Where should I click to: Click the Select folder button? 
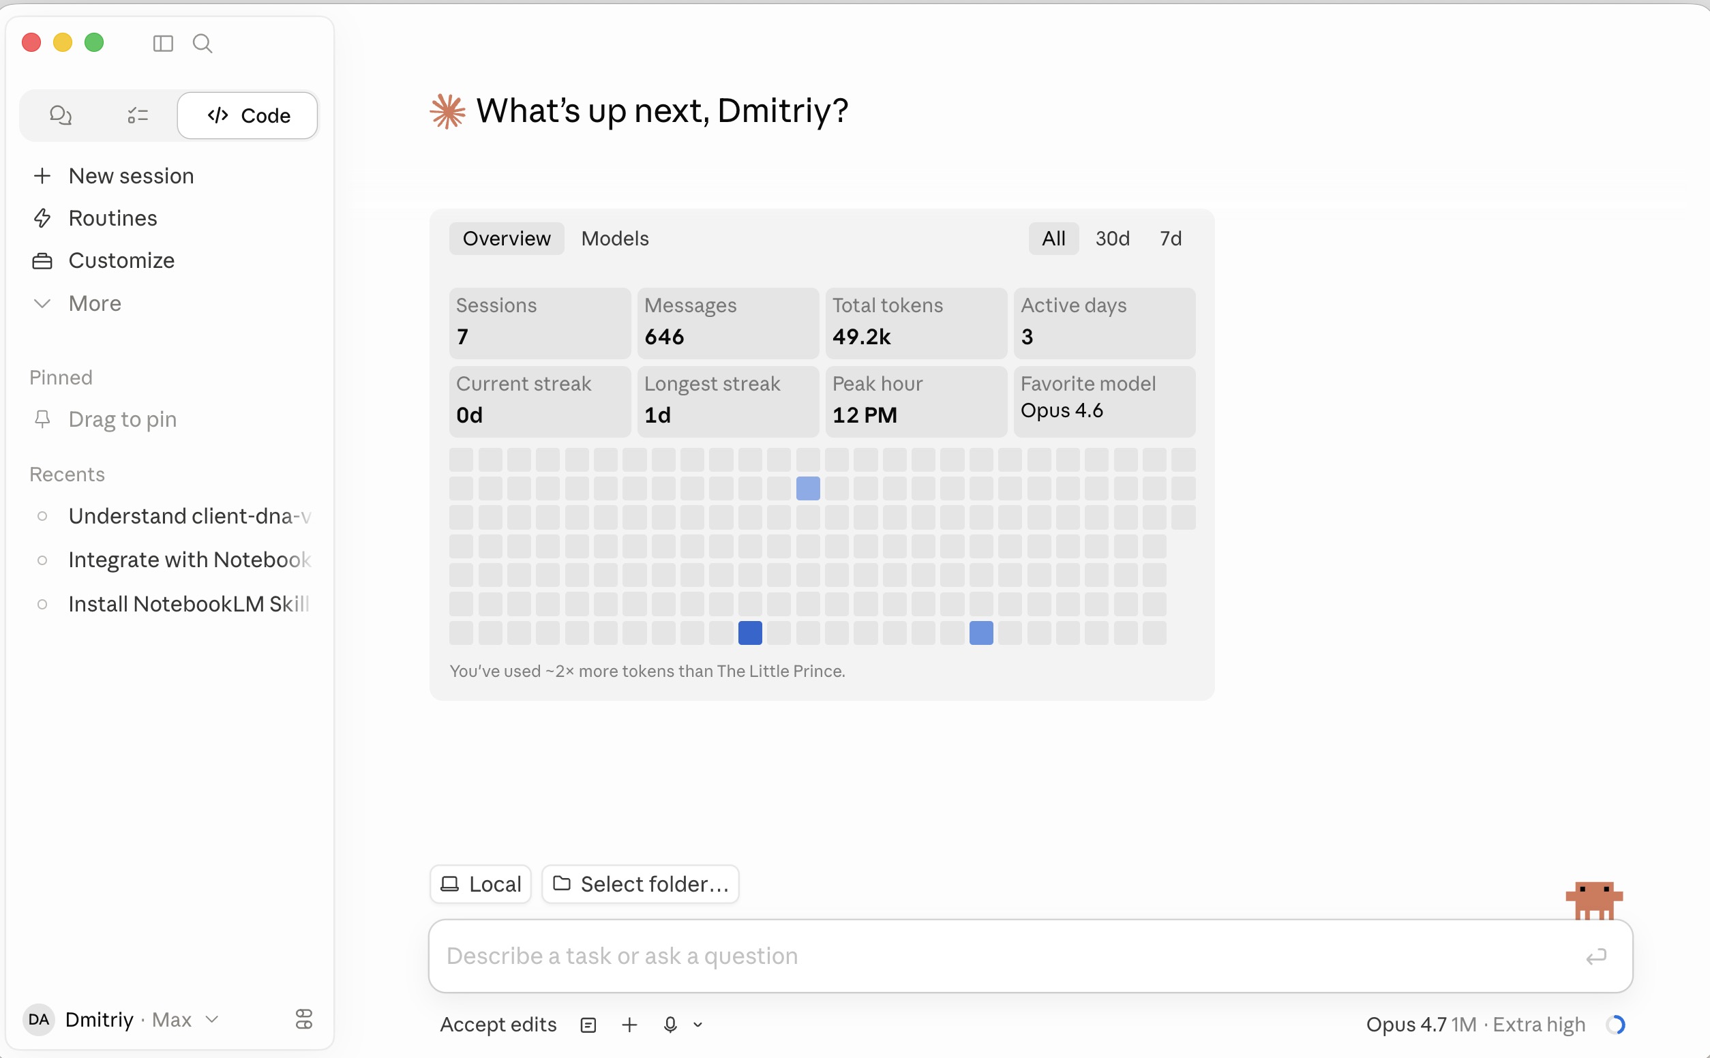pyautogui.click(x=640, y=883)
